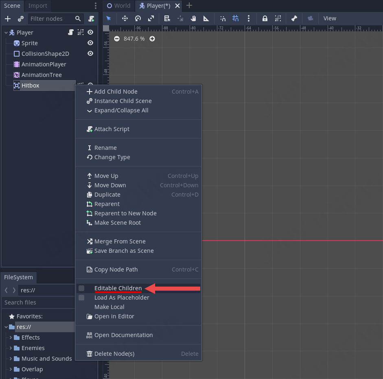
Task: Click Player node's group icon
Action: pyautogui.click(x=80, y=32)
